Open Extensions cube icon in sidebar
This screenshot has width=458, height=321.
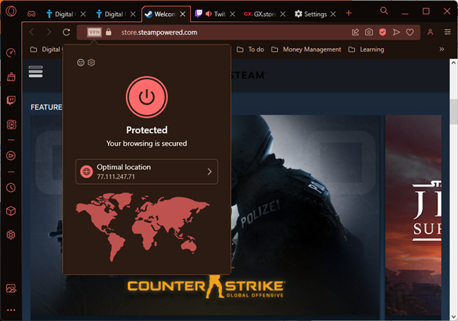pos(11,211)
